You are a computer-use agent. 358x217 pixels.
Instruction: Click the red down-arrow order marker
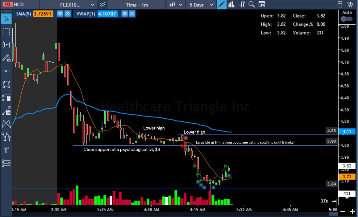pos(185,138)
